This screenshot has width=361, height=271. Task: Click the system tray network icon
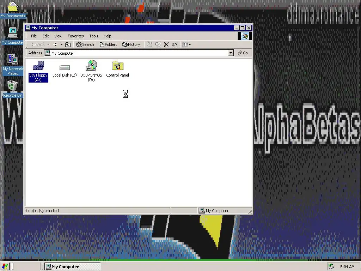point(331,267)
